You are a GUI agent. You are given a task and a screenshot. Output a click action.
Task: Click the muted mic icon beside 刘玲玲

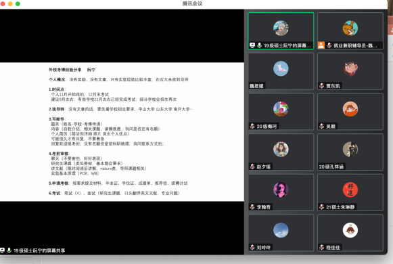252,248
